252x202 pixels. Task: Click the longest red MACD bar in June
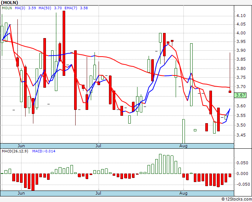click(33, 182)
